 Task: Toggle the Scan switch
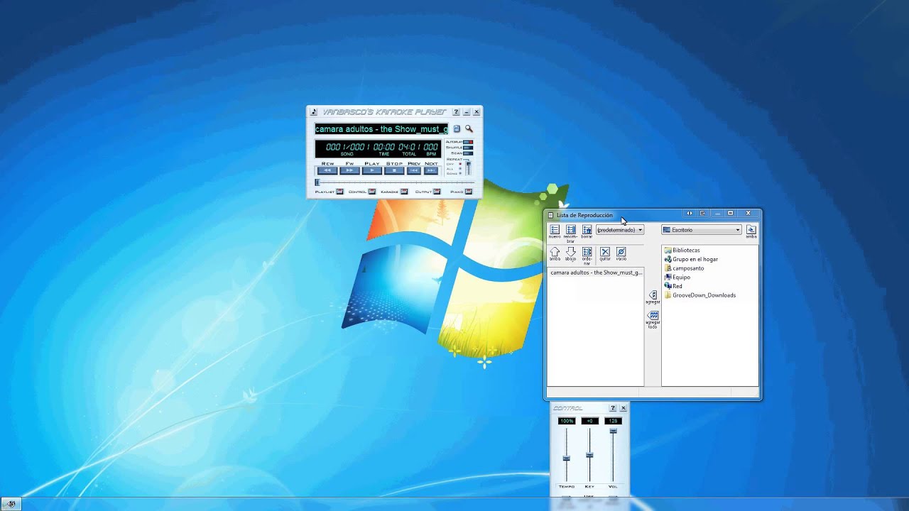[x=468, y=153]
